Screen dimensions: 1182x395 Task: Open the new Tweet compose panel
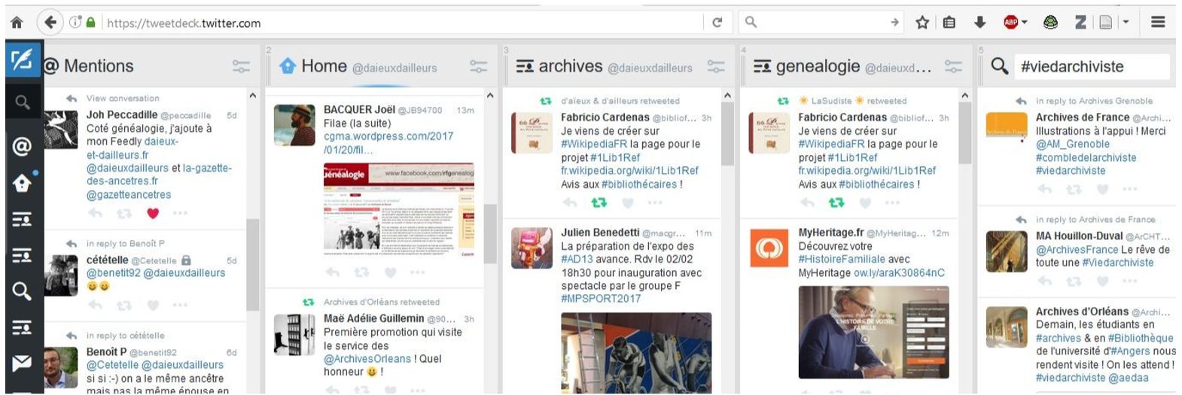click(21, 59)
